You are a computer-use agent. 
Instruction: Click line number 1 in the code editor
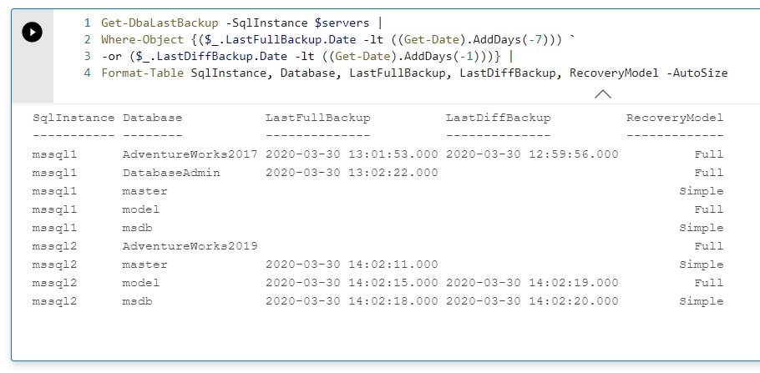(87, 23)
